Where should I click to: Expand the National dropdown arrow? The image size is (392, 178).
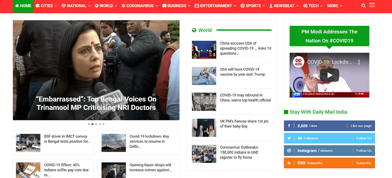[x=89, y=6]
